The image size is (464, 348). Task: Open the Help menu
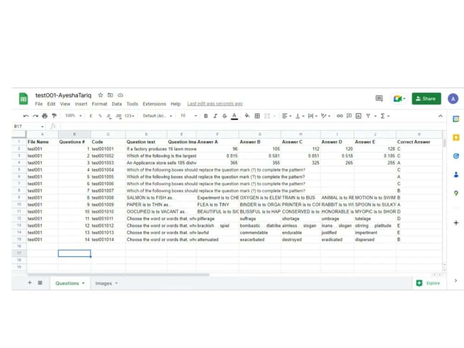tap(175, 104)
